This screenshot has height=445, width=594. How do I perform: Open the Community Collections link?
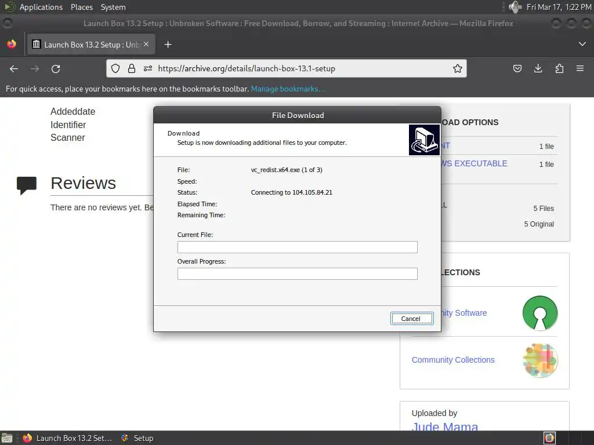click(x=453, y=360)
